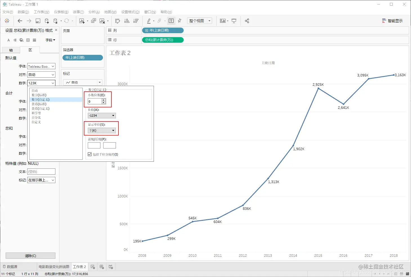Open the 数字 123K dropdown
The width and height of the screenshot is (411, 277).
pyautogui.click(x=41, y=83)
